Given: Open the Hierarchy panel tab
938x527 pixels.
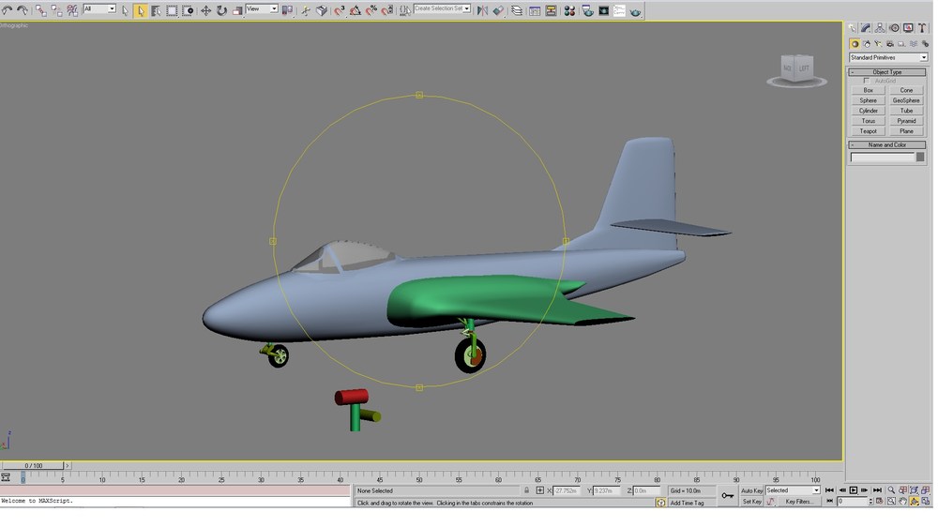Looking at the screenshot, I should coord(880,28).
